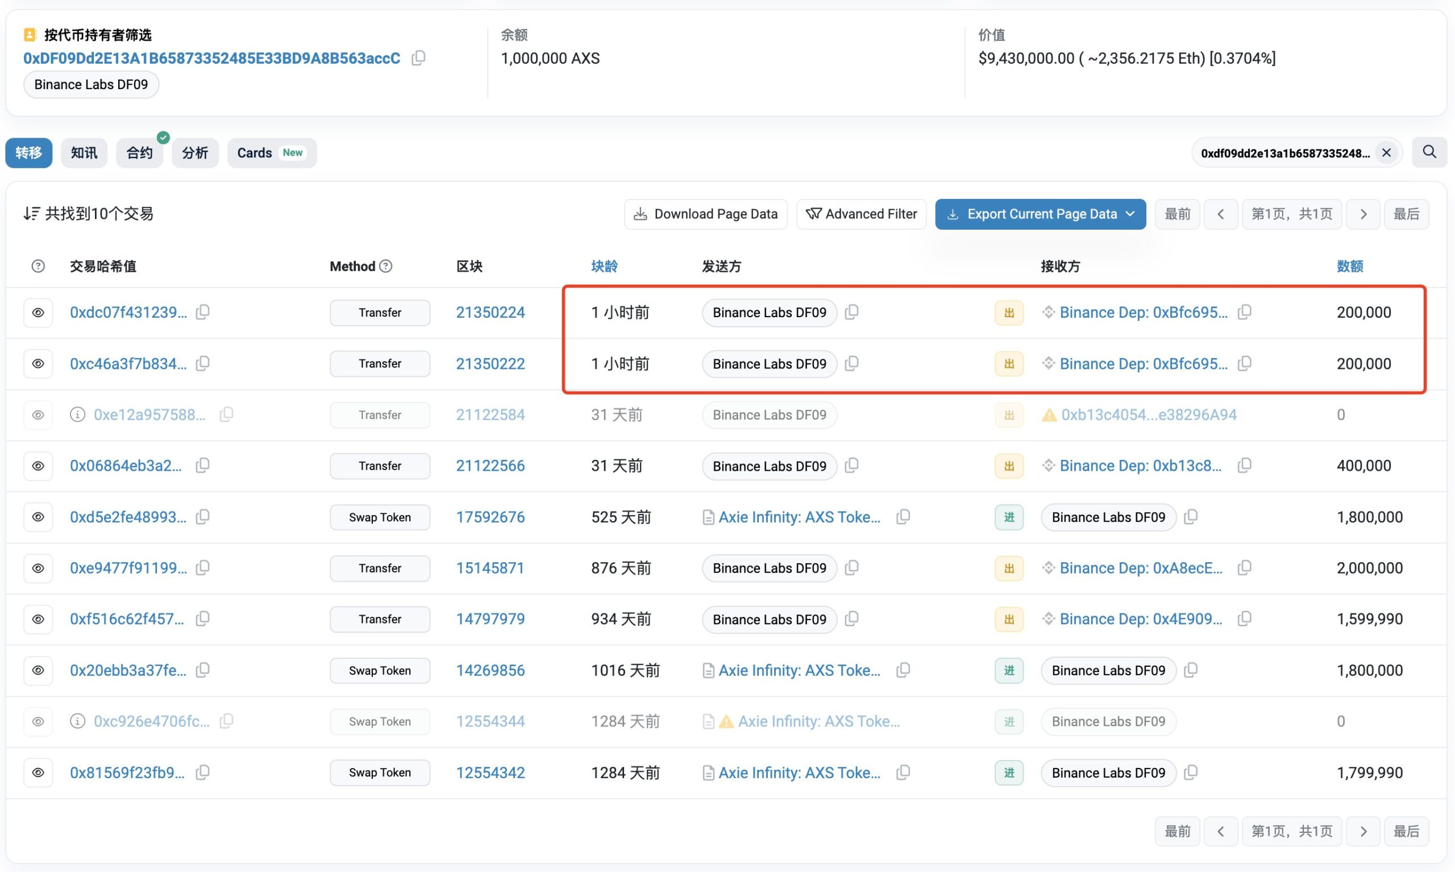Viewport: 1455px width, 872px height.
Task: Copy the Binance Dep: 0xA8ecE... recipient address
Action: [x=1244, y=568]
